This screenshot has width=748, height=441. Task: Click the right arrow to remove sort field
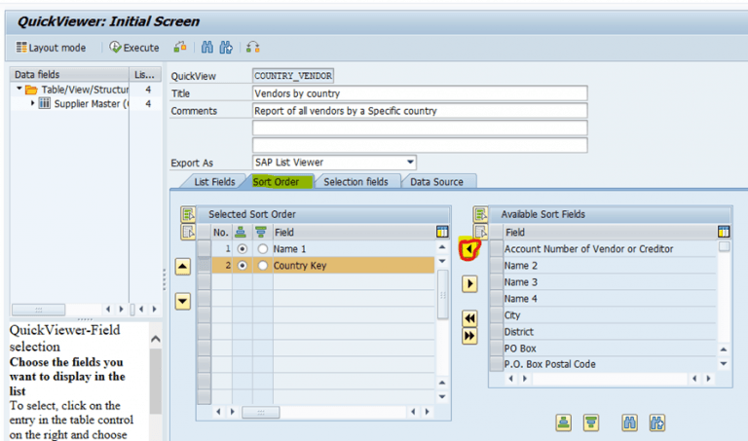coord(469,284)
